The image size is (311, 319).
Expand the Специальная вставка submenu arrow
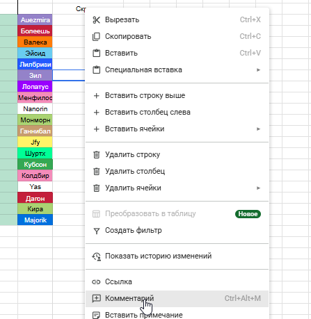[x=258, y=69]
